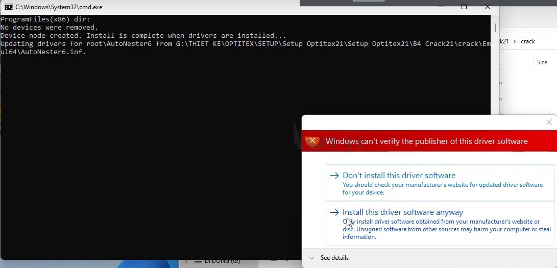
Task: Click the DI DONG (G:) drive icon
Action: click(197, 261)
